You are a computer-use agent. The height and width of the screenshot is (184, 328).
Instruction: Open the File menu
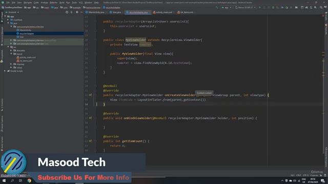coord(8,3)
